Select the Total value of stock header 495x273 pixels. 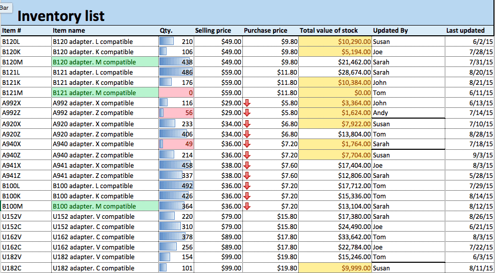point(328,31)
